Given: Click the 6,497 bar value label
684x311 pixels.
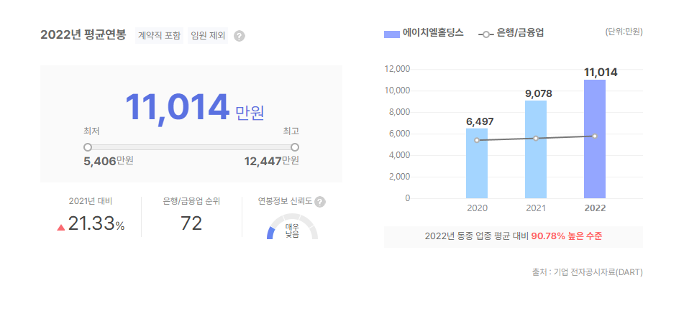Looking at the screenshot, I should [x=480, y=121].
